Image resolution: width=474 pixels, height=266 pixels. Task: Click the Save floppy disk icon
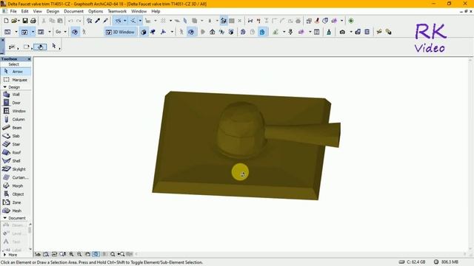[x=25, y=21]
